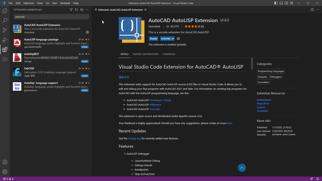
Task: Click the extension search input field
Action: [x=51, y=17]
